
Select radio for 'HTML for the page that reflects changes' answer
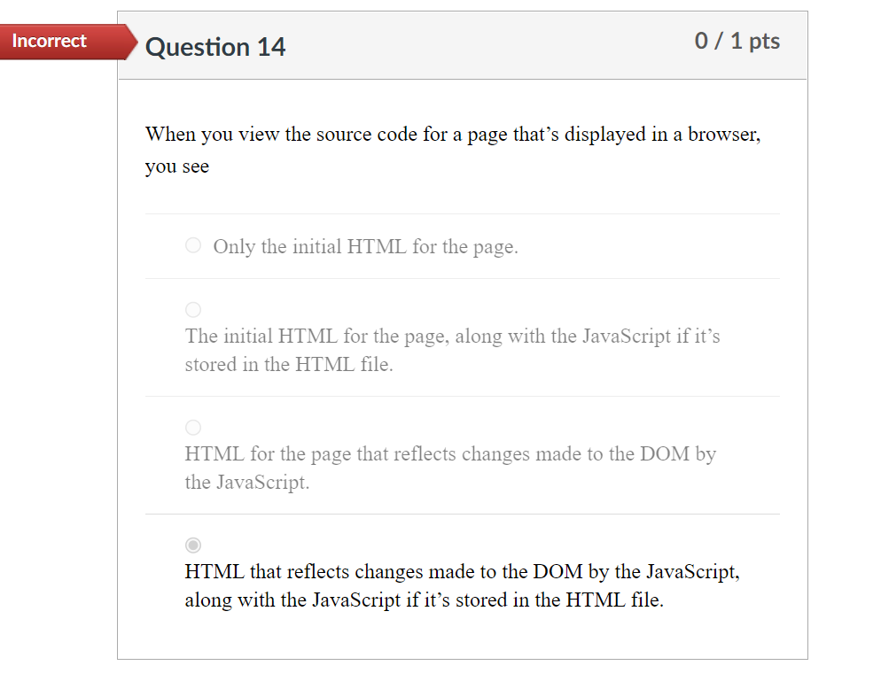click(x=192, y=427)
